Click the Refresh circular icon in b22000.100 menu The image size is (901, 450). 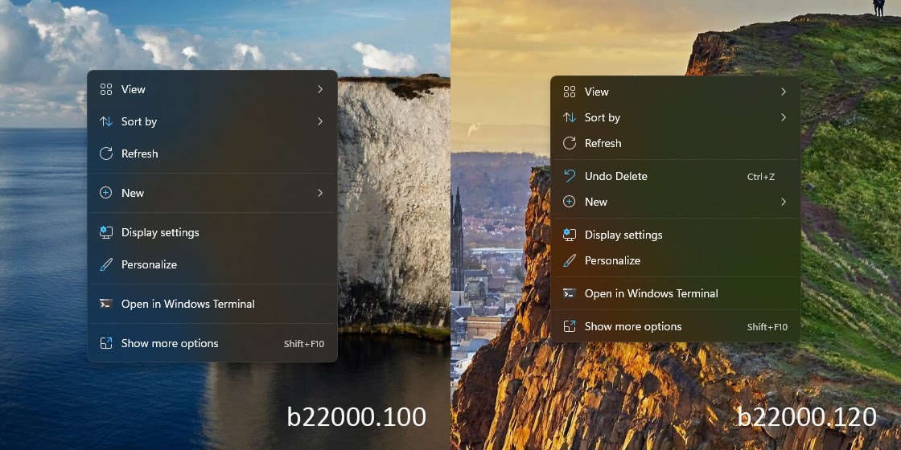(105, 153)
